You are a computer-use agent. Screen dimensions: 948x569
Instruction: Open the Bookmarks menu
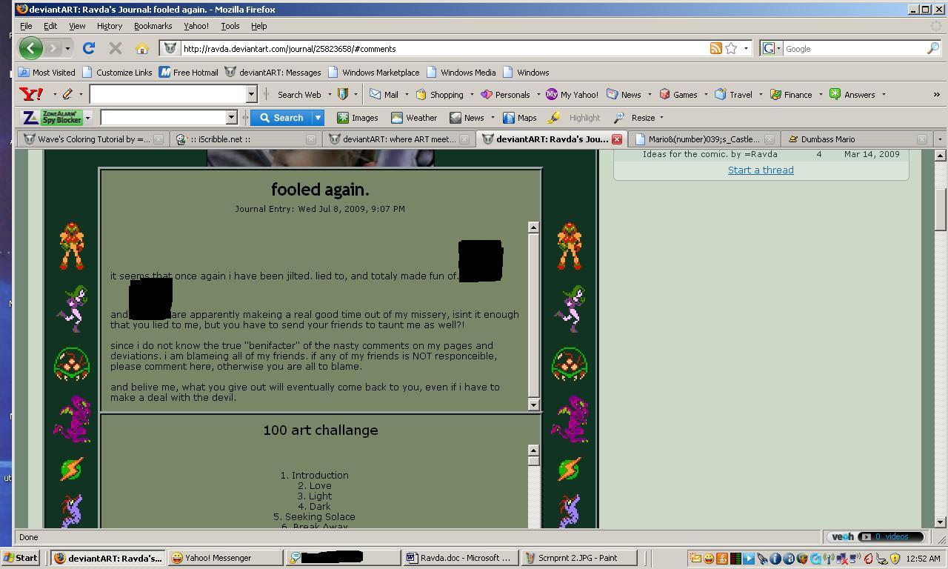tap(153, 26)
